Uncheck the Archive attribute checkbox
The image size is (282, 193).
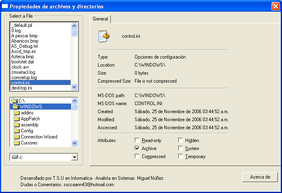click(x=137, y=148)
